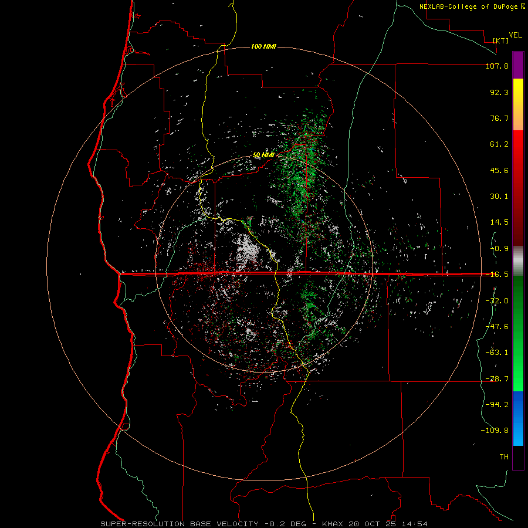Select the -0.9 scale value
528x528 pixels.
pos(499,249)
